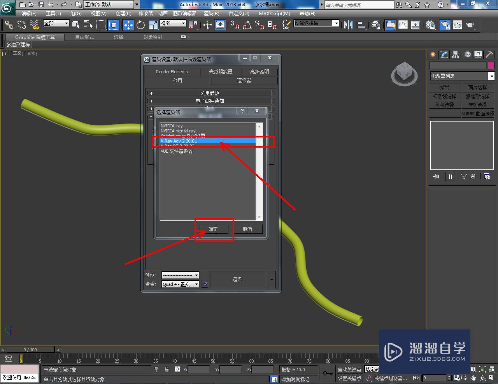
Task: Select V-Ray Adv 2.30.01 renderer entry
Action: click(x=208, y=141)
